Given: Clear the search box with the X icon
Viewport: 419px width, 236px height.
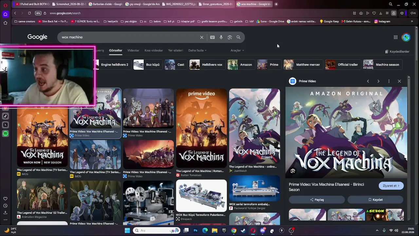Looking at the screenshot, I should [202, 37].
